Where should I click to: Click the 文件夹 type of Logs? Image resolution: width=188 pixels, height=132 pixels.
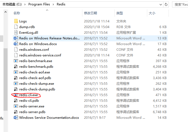coord(121,21)
